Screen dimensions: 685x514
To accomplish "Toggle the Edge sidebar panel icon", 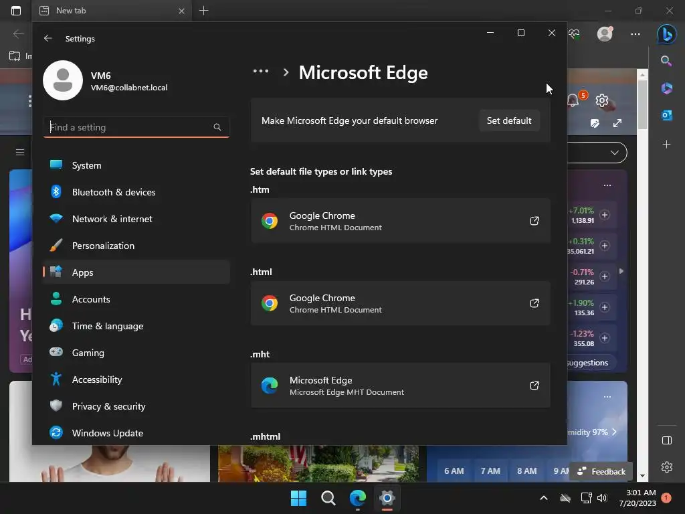I will pos(667,440).
